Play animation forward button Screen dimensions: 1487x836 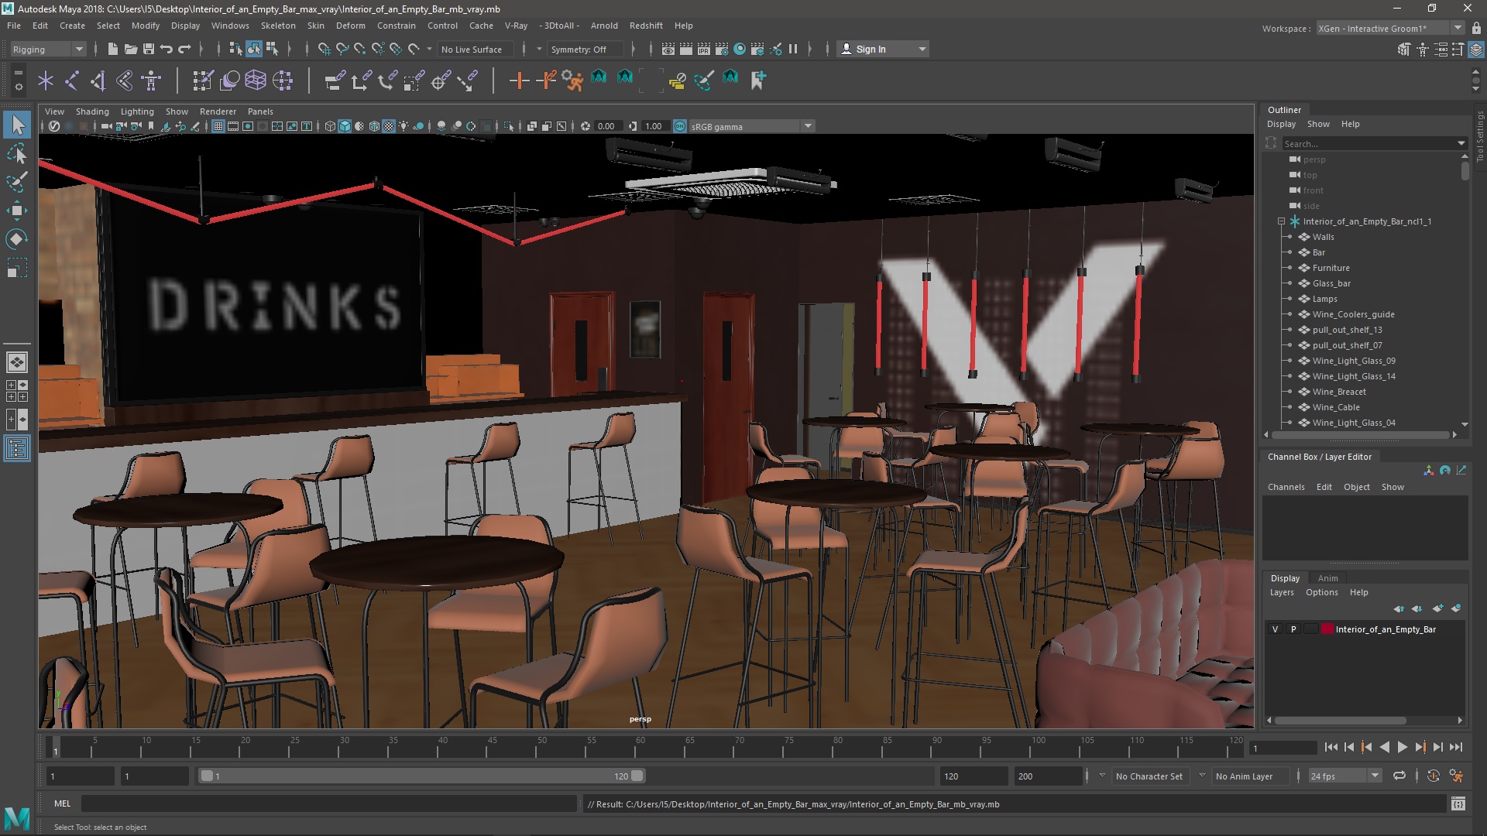1402,747
